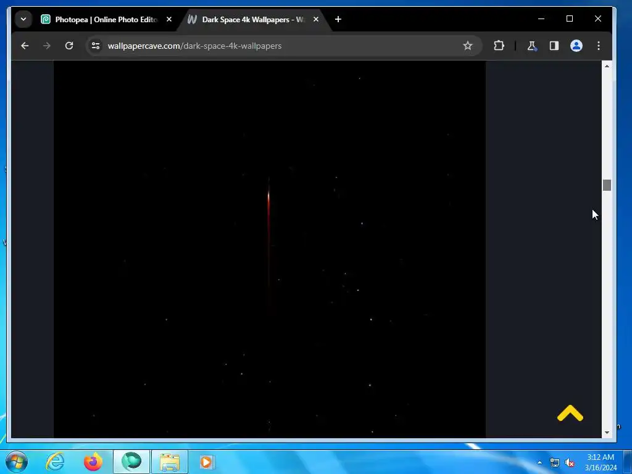Click the forward navigation arrow
Viewport: 632px width, 474px height.
point(47,46)
